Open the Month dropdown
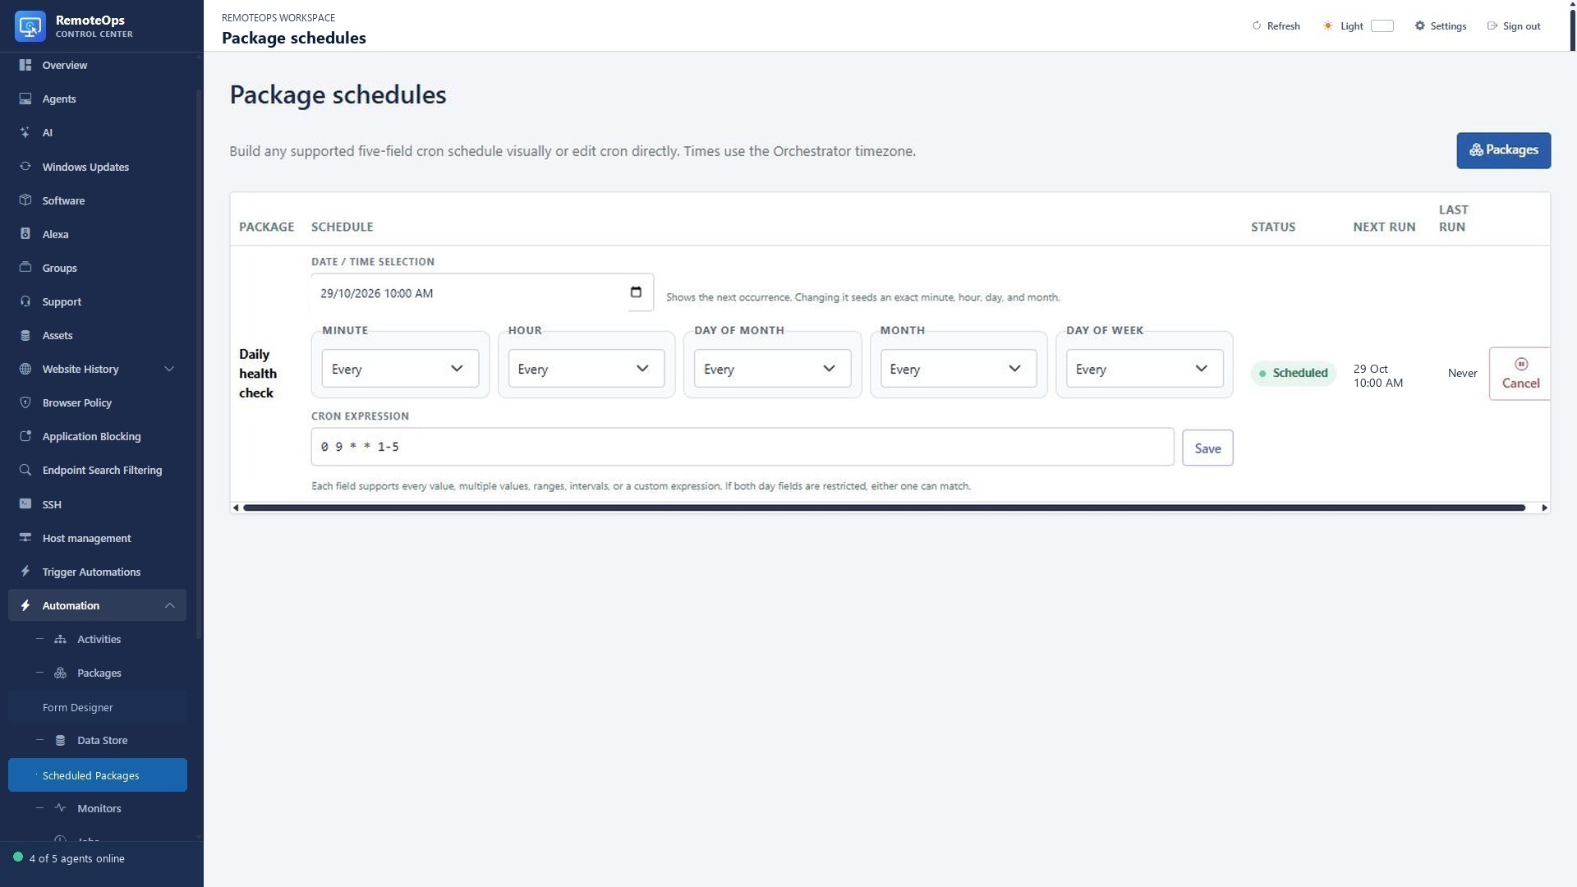This screenshot has height=887, width=1577. coord(959,369)
